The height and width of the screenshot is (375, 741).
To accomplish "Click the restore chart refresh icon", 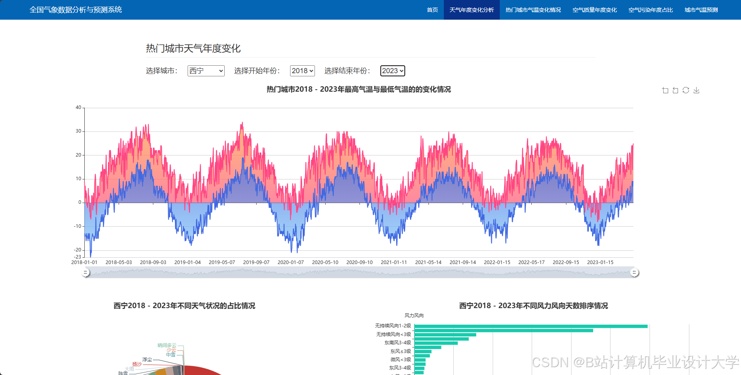I will [x=686, y=90].
